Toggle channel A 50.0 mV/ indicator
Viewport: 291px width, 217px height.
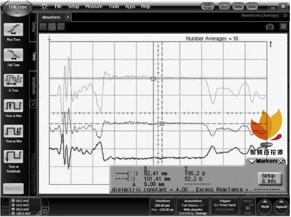click(x=21, y=201)
